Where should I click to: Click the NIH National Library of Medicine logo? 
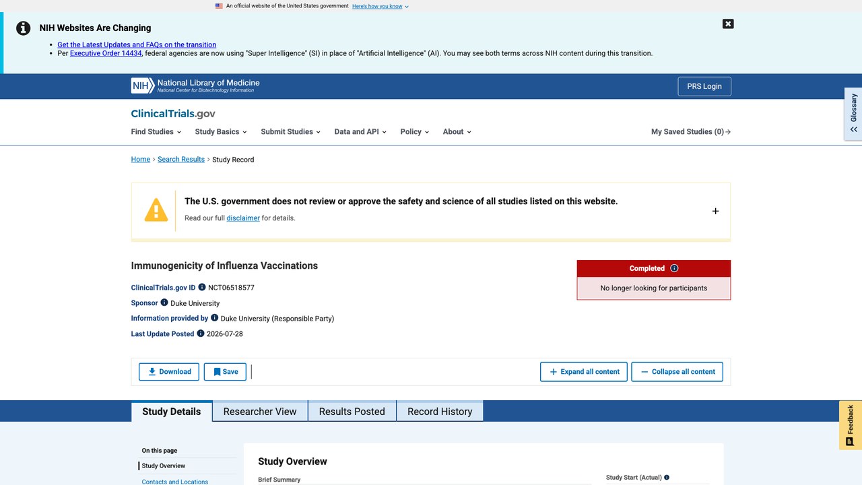195,86
